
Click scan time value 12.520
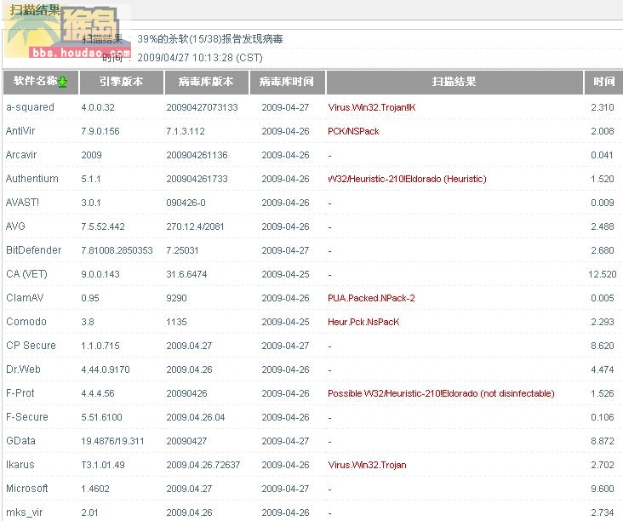click(x=603, y=275)
